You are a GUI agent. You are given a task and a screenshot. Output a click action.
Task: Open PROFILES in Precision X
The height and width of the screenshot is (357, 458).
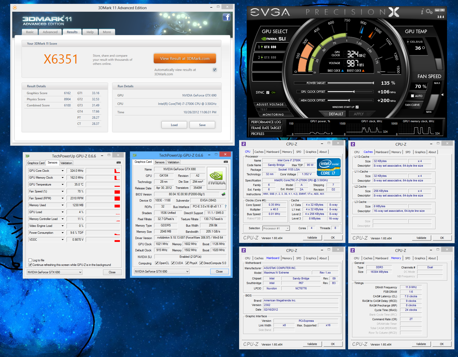(266, 134)
